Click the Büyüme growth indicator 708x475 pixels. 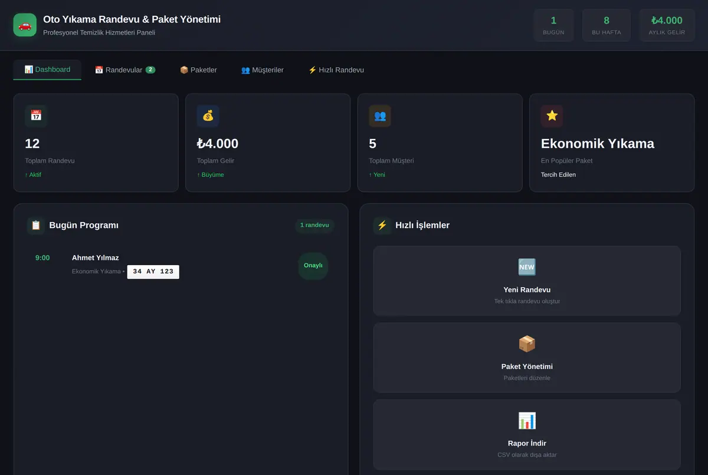[211, 174]
